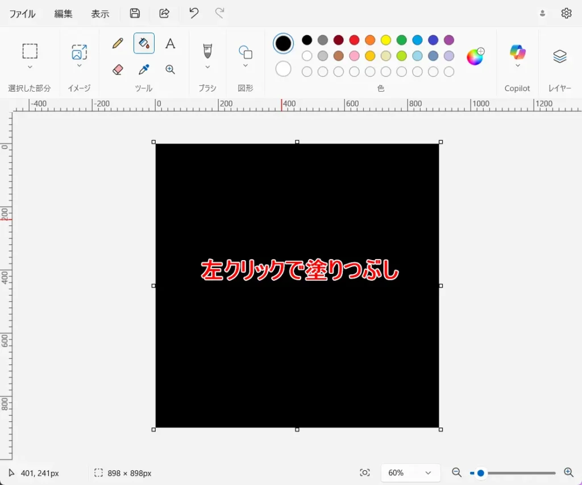Open the edit colors wheel
This screenshot has height=485, width=582.
[x=475, y=56]
